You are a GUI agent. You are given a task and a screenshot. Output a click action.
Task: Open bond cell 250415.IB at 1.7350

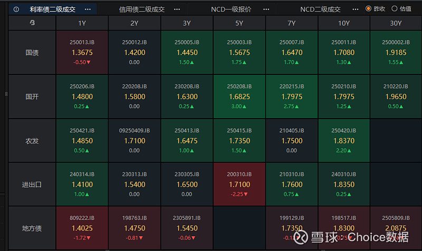(239, 141)
